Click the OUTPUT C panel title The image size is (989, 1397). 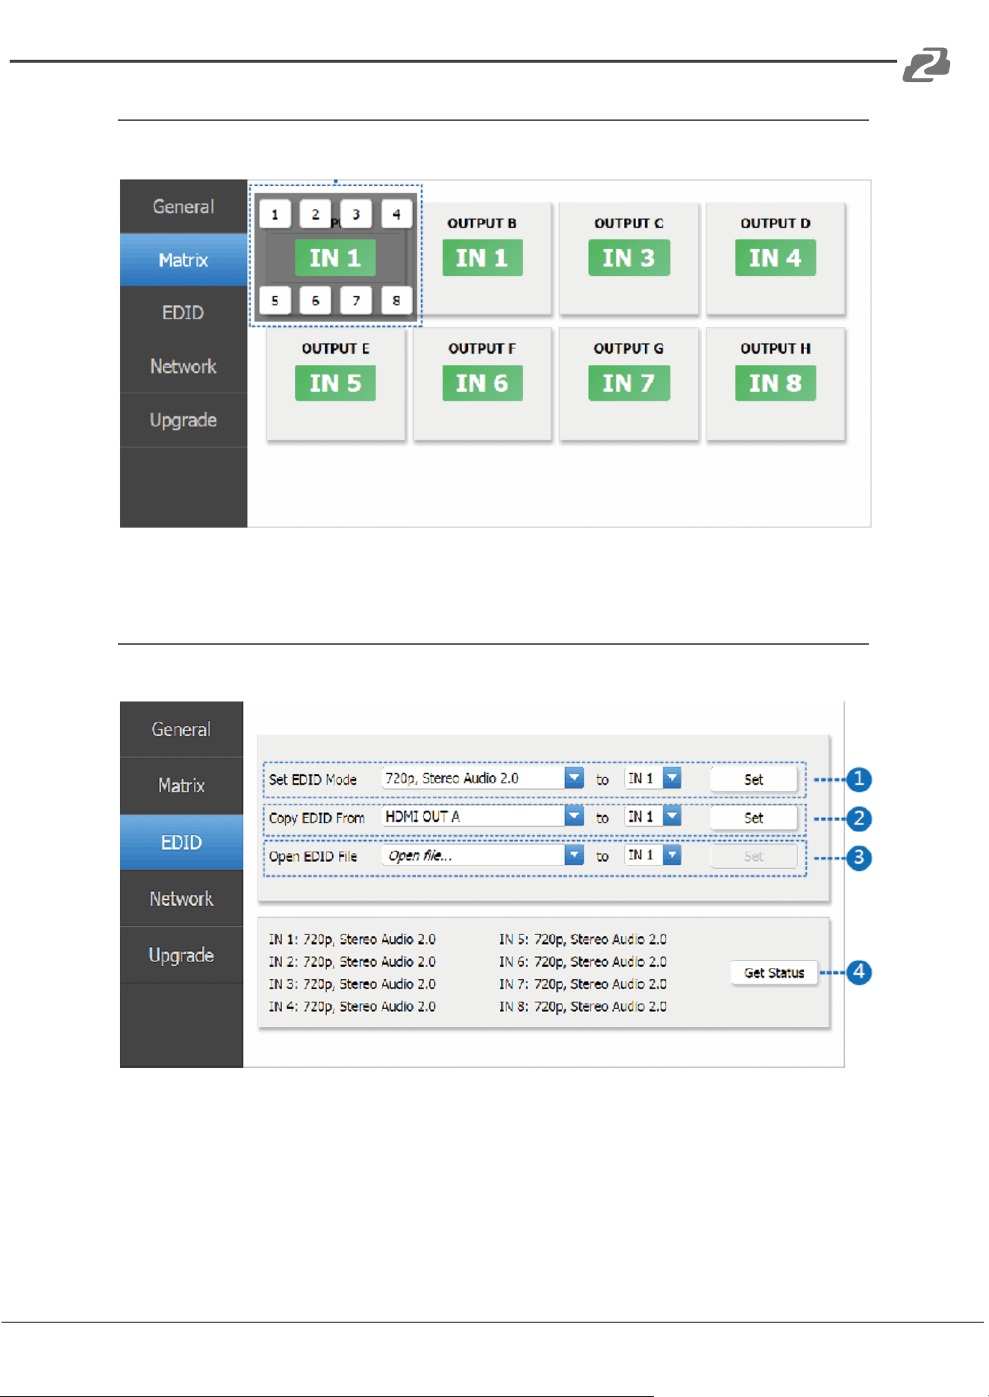click(x=628, y=223)
